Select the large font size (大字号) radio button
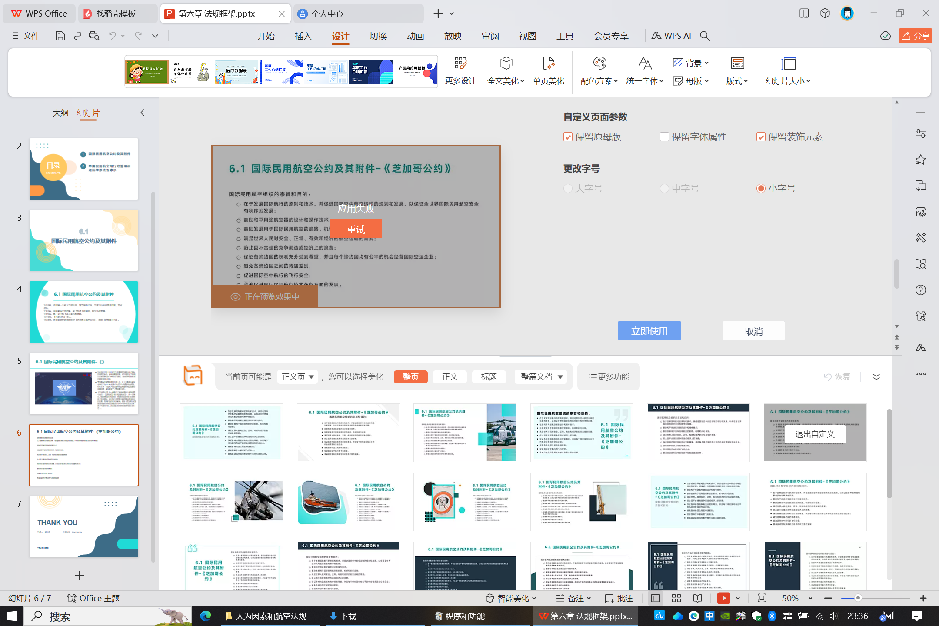Image resolution: width=939 pixels, height=626 pixels. click(568, 188)
